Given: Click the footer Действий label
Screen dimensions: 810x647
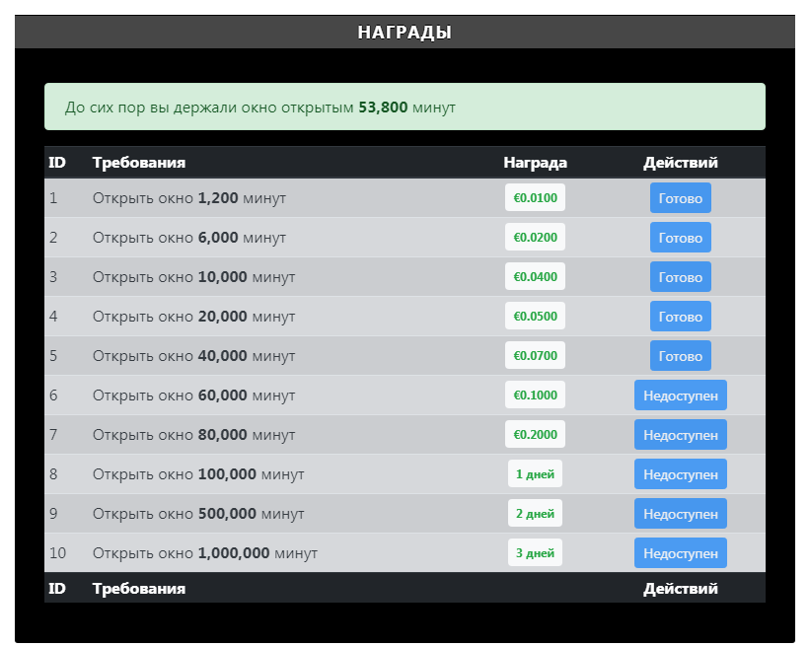Looking at the screenshot, I should tap(681, 589).
